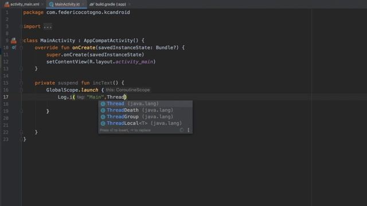Screen dimensions: 367x206
Task: Click the Log.i call on line 17
Action: pos(65,97)
